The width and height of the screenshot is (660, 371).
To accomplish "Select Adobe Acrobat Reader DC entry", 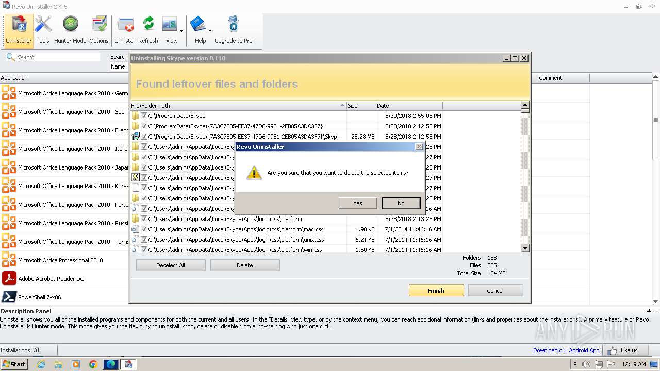I will click(x=51, y=279).
